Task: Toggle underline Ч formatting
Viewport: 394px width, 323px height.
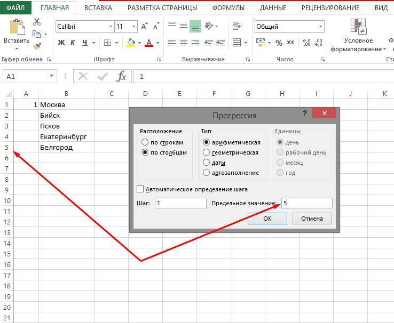Action: click(85, 43)
